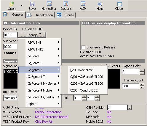
Task: Click the General tab icon
Action: pos(5,14)
